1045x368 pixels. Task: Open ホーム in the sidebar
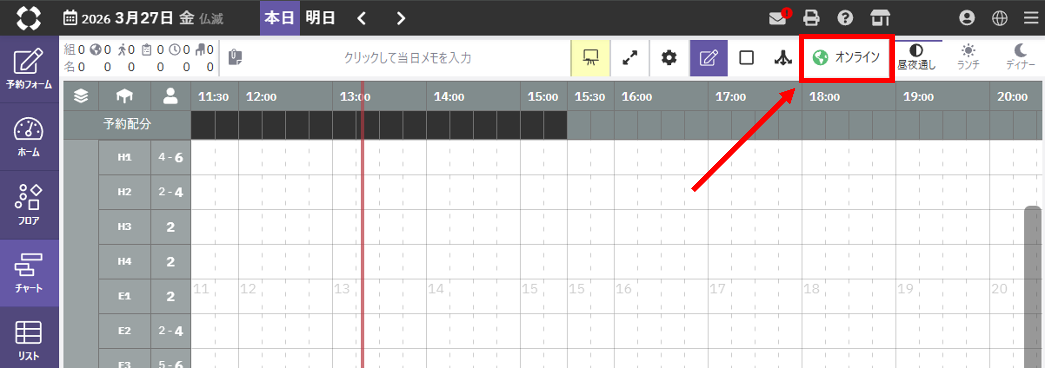coord(29,137)
